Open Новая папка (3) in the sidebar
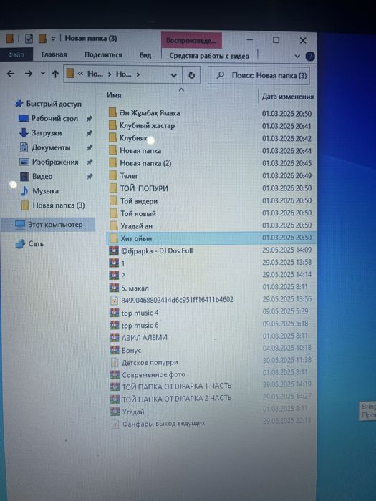 59,205
